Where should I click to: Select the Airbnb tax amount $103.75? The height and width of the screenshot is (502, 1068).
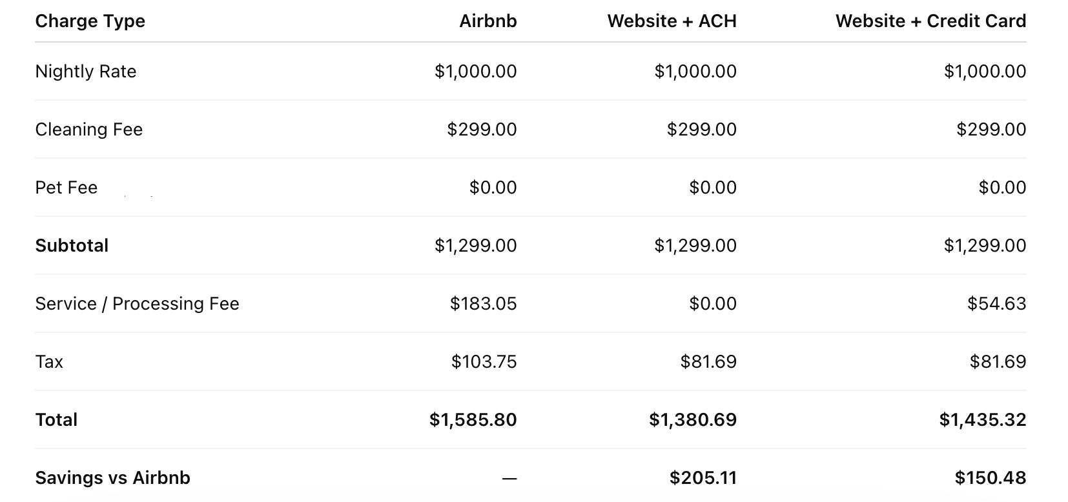pos(484,361)
